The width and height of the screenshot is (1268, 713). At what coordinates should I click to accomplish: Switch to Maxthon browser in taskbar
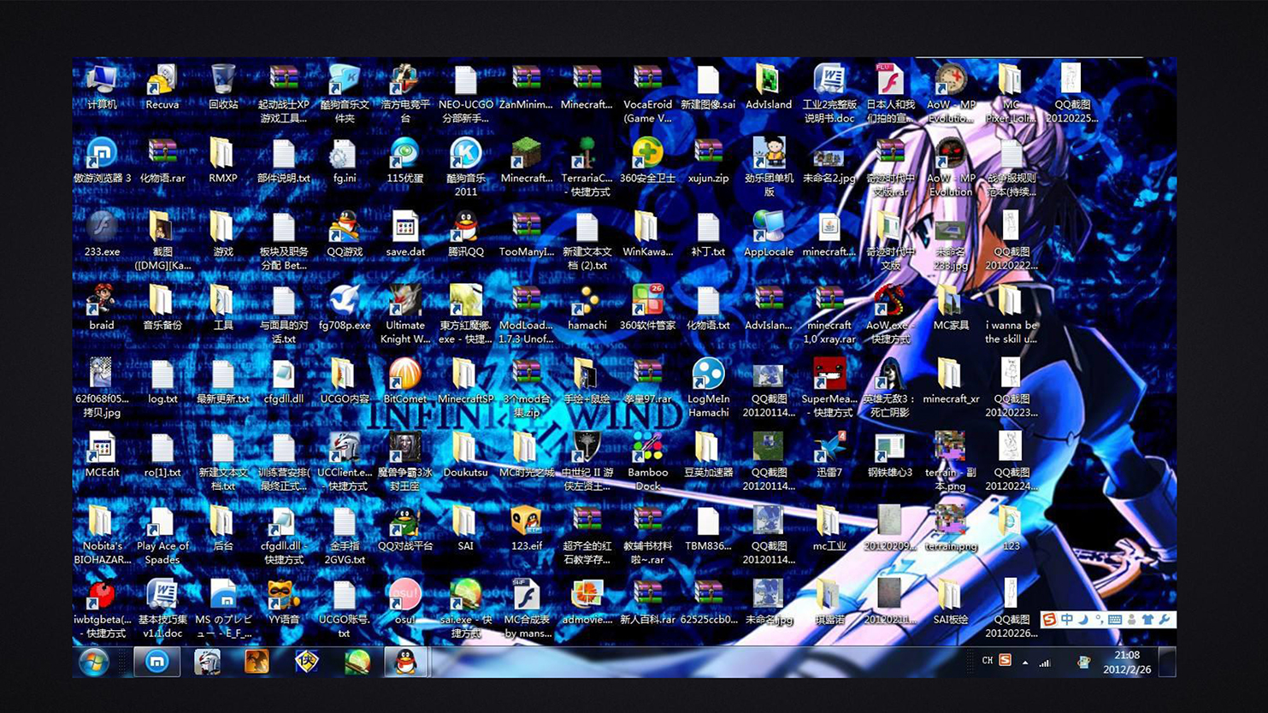click(x=156, y=662)
